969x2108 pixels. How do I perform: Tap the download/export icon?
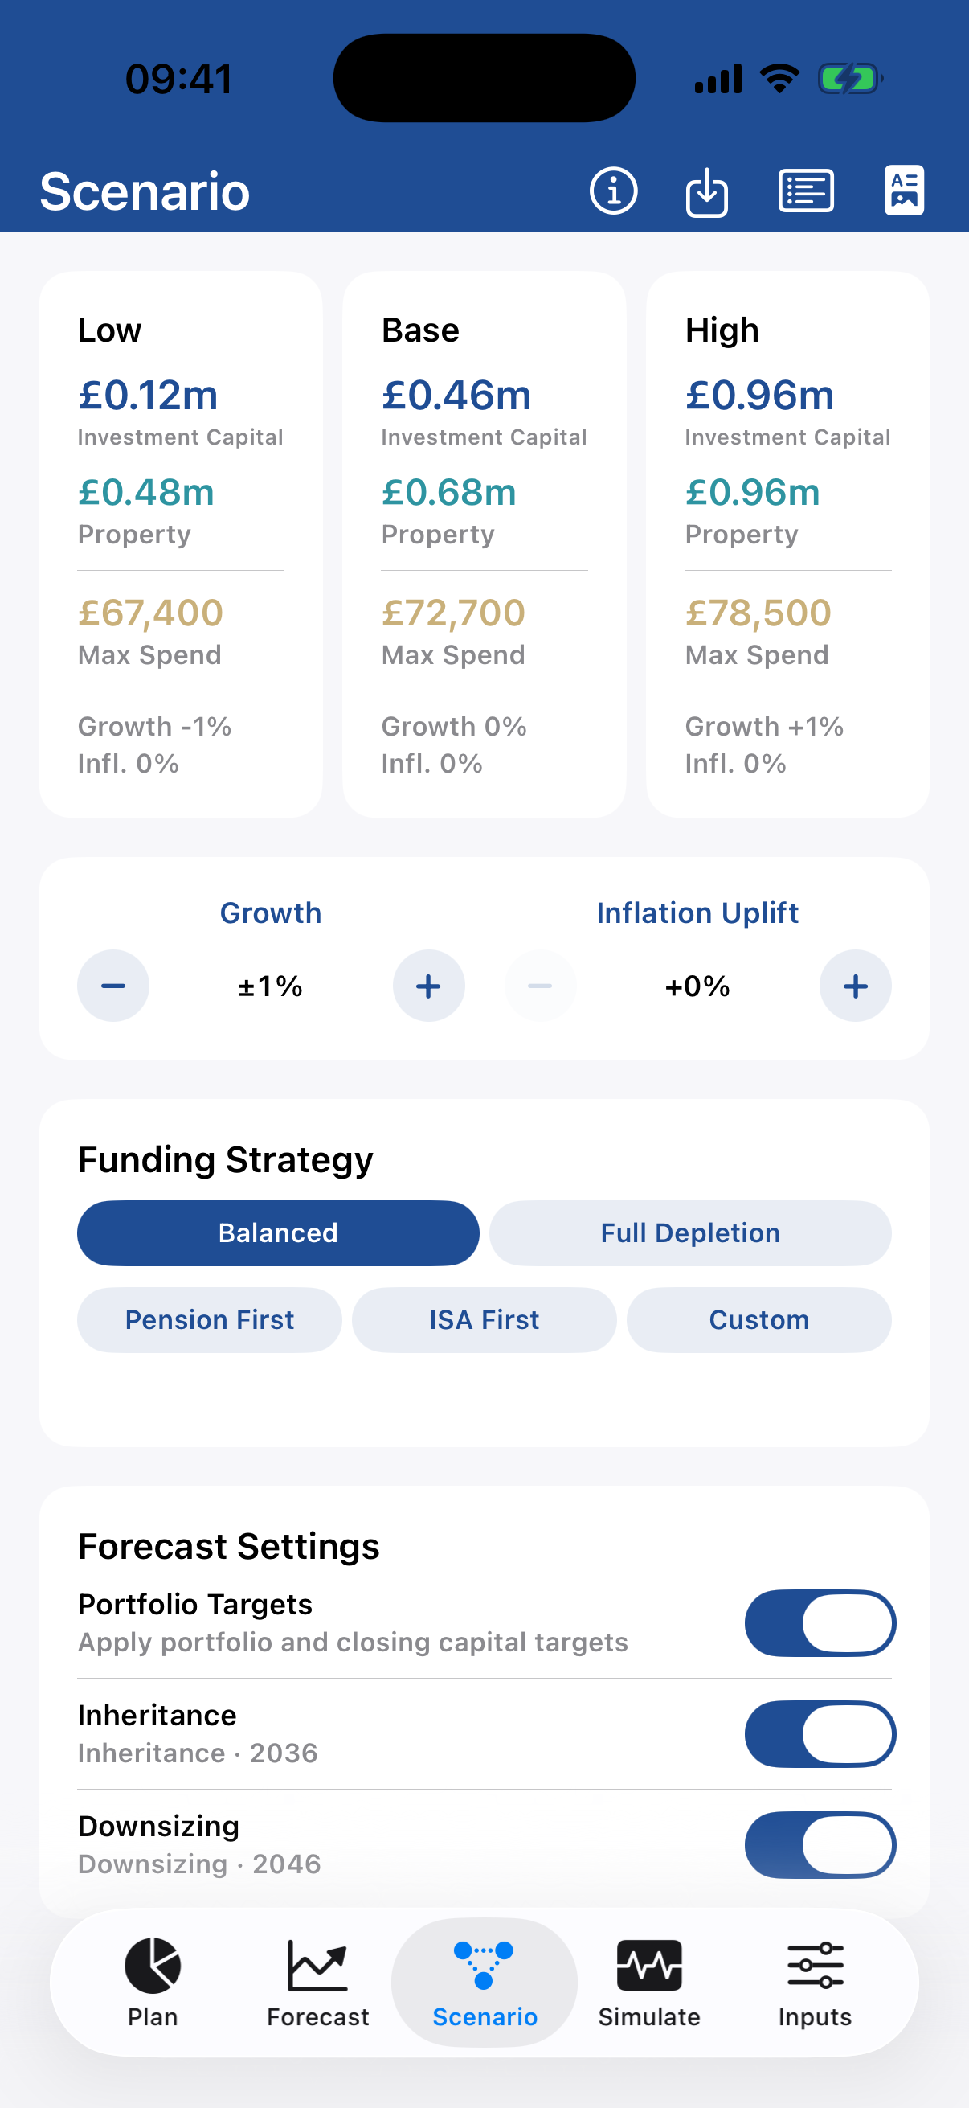706,191
